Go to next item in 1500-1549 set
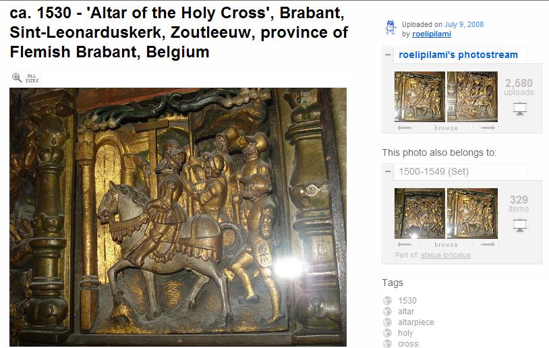The image size is (549, 348). pyautogui.click(x=488, y=244)
